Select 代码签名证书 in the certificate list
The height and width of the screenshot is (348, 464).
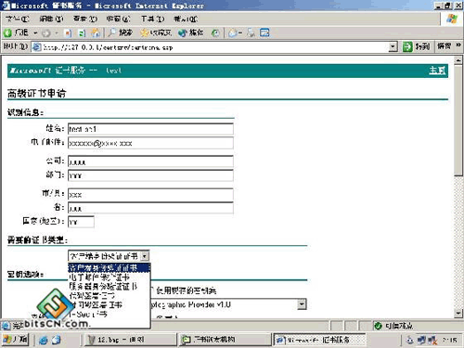109,295
